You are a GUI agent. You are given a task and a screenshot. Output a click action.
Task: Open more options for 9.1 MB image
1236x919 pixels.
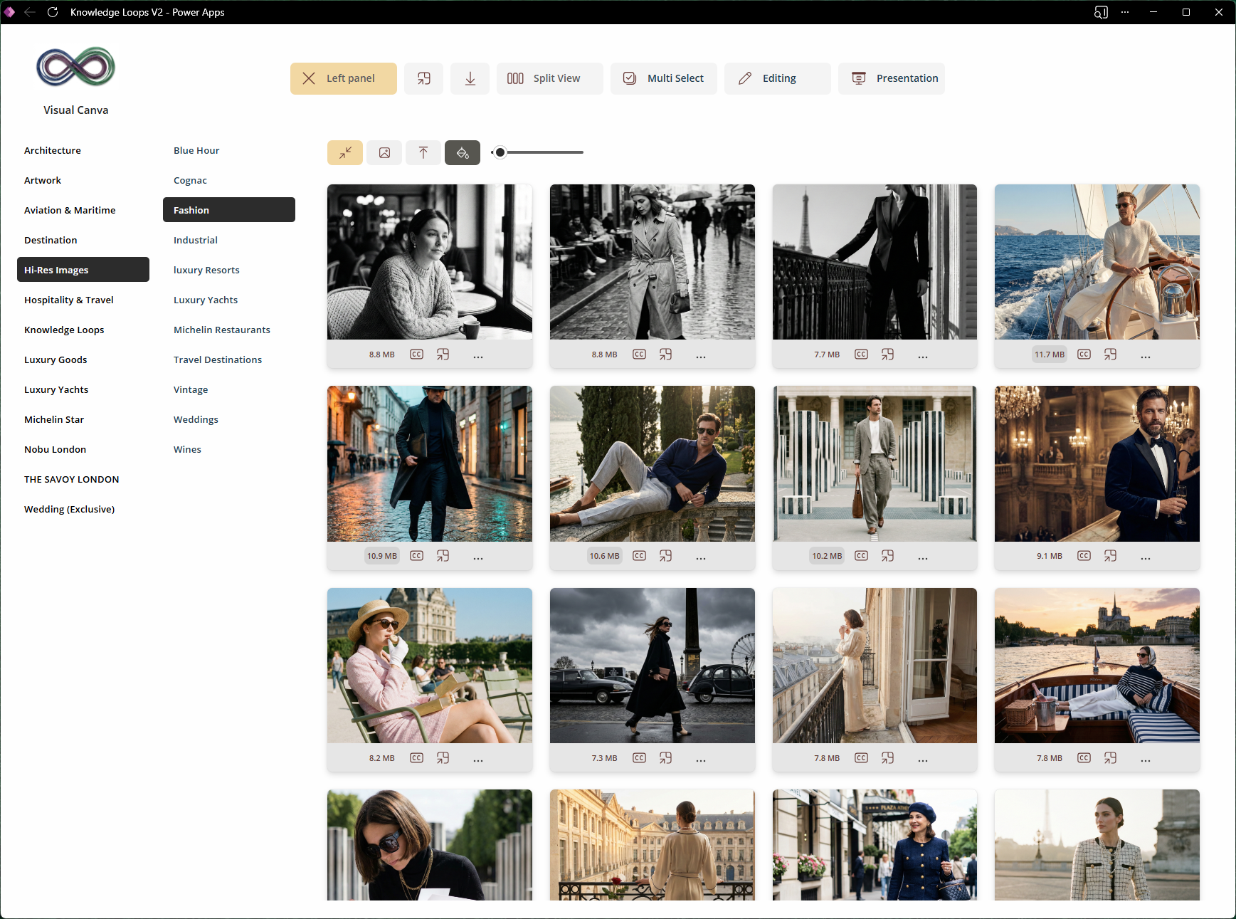(1146, 557)
